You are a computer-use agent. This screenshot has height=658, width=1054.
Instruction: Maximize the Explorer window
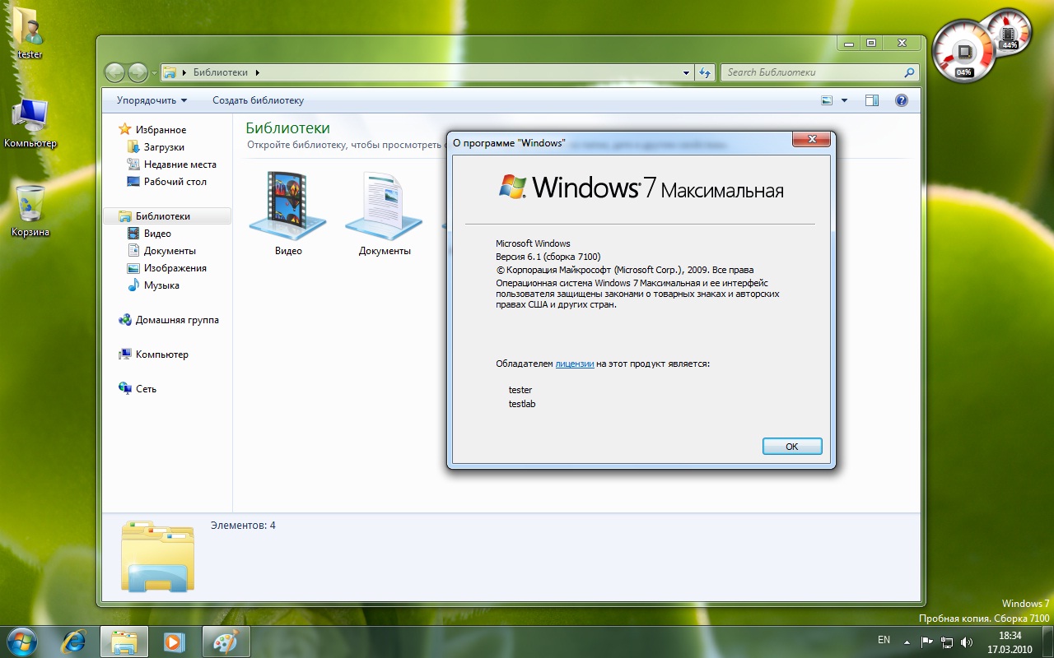(871, 43)
